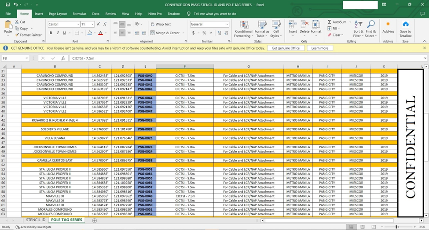Select cell PSG-0040 in column E

[145, 75]
